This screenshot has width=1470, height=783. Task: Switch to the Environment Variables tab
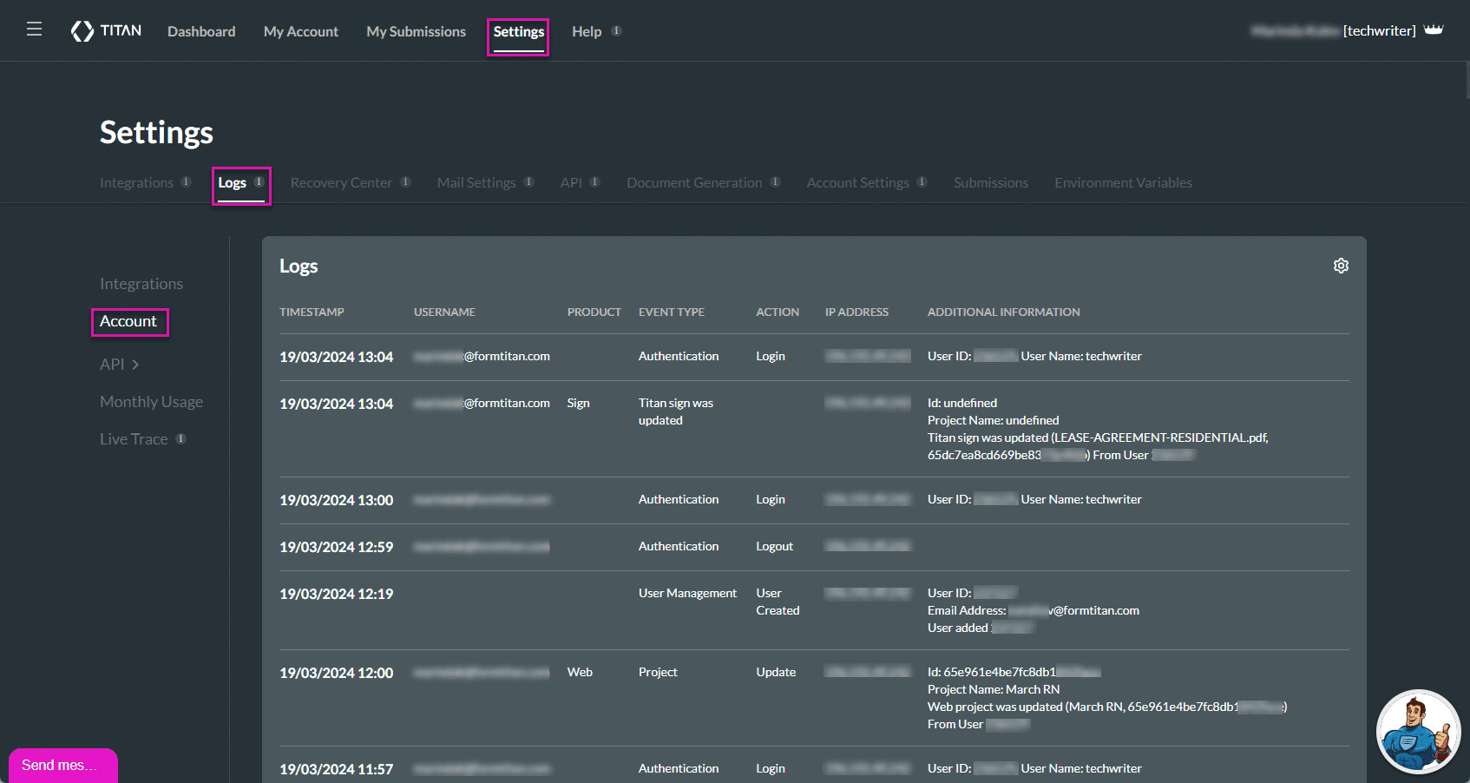click(x=1123, y=182)
